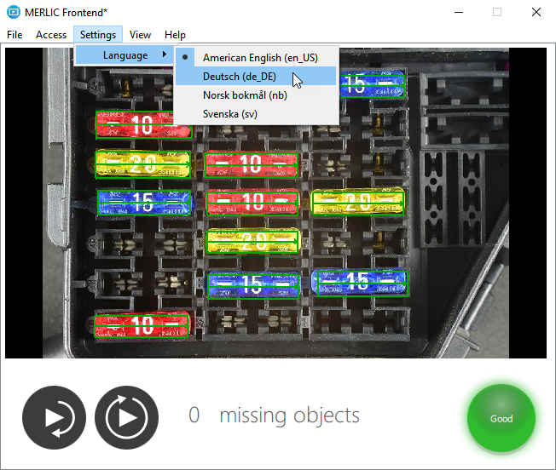The height and width of the screenshot is (470, 556).
Task: Minimize the MERLIC Frontend window
Action: point(458,12)
